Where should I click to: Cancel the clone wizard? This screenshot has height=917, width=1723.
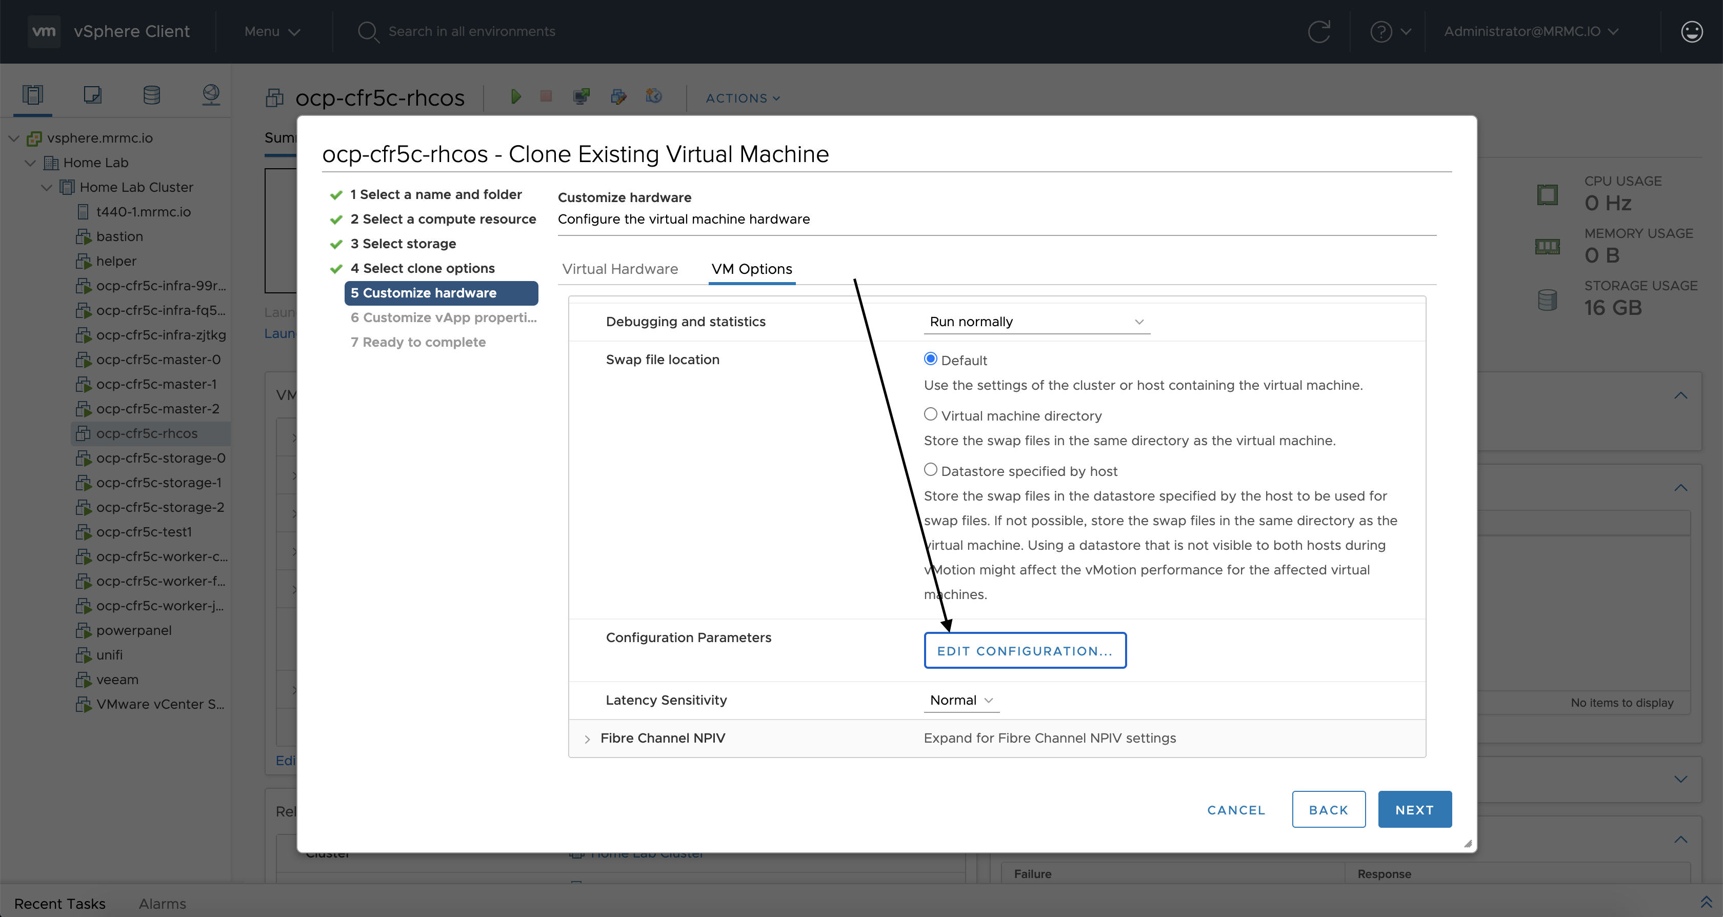[1235, 809]
